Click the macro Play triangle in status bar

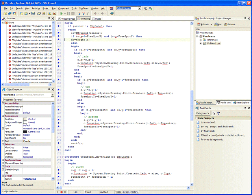point(58,192)
